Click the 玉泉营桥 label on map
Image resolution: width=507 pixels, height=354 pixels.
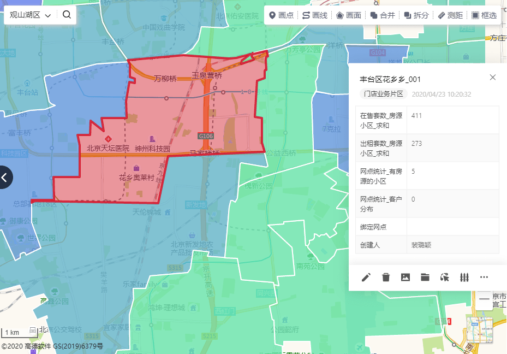point(207,75)
